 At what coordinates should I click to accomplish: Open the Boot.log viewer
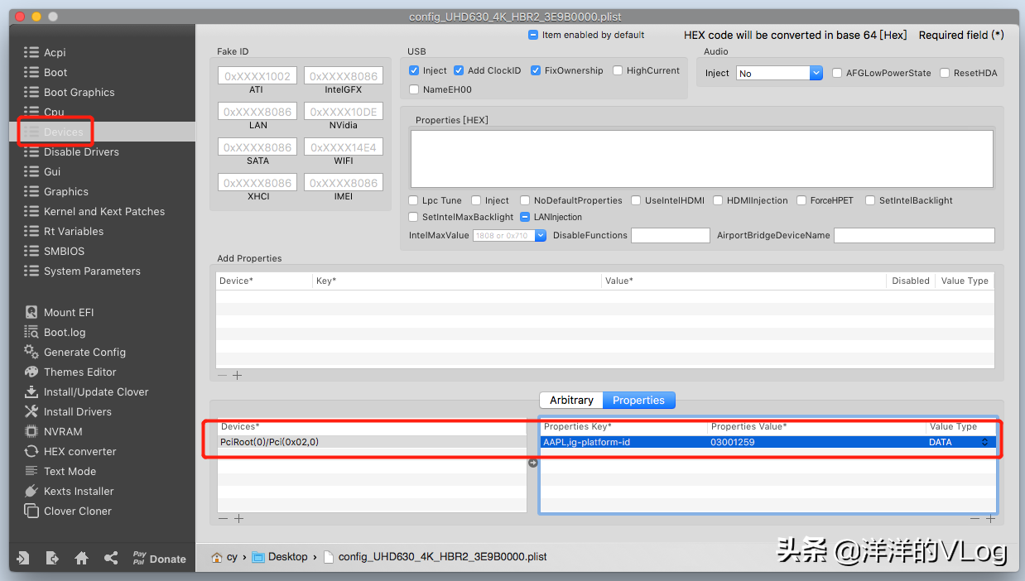point(64,332)
